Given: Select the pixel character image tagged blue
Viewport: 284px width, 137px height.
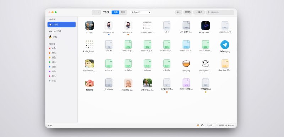Looking at the screenshot, I should pos(109,25).
